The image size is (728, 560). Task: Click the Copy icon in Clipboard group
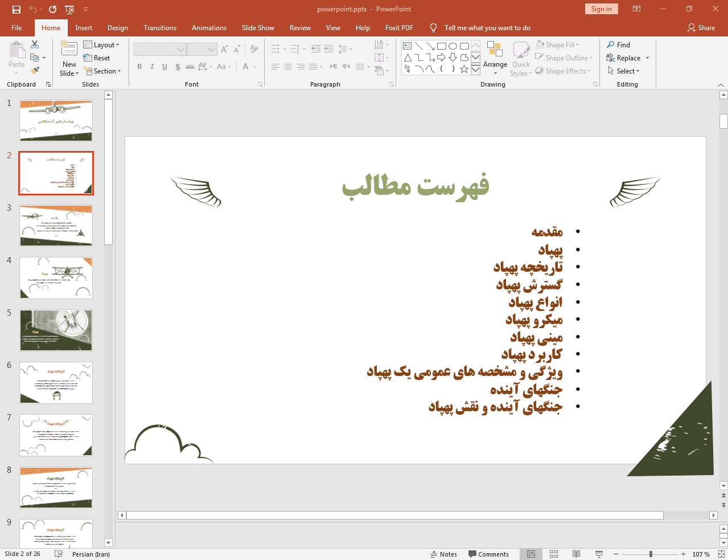[x=34, y=58]
